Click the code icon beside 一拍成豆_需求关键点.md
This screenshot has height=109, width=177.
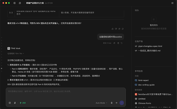[136, 51]
